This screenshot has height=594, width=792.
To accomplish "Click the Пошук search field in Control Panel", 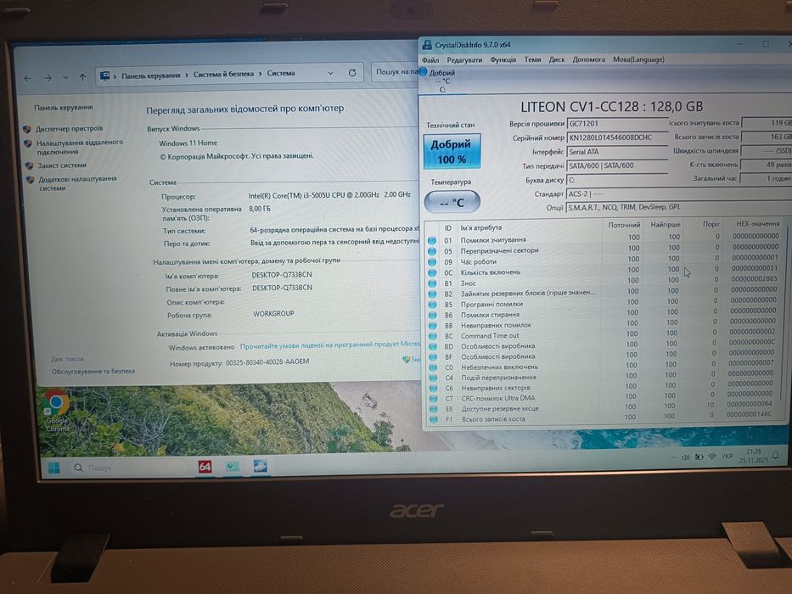I will click(x=396, y=72).
